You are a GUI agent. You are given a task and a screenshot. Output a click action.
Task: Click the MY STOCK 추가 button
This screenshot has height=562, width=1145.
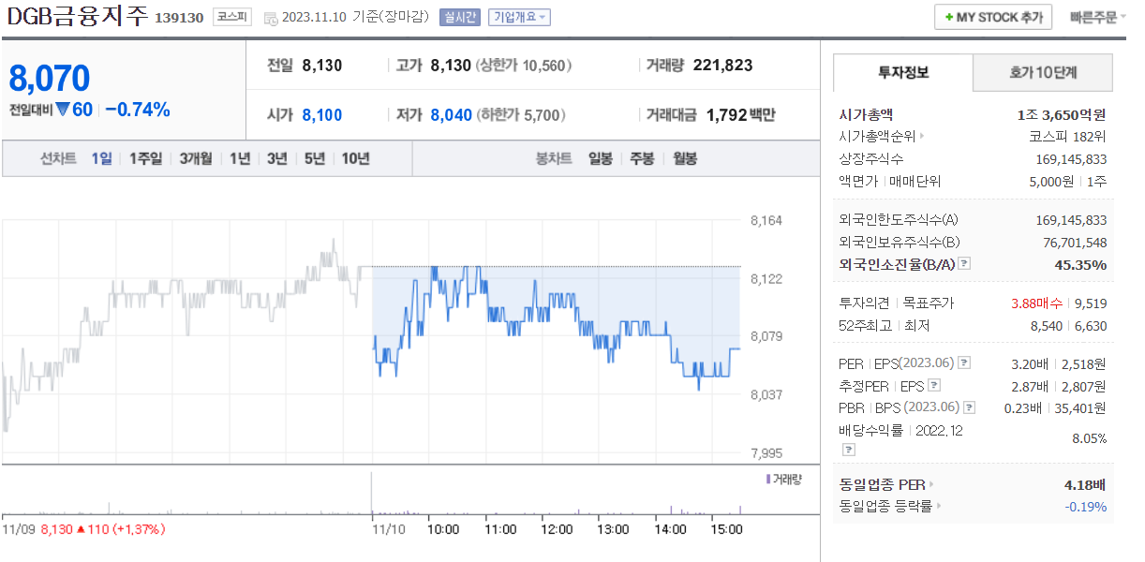pos(993,17)
